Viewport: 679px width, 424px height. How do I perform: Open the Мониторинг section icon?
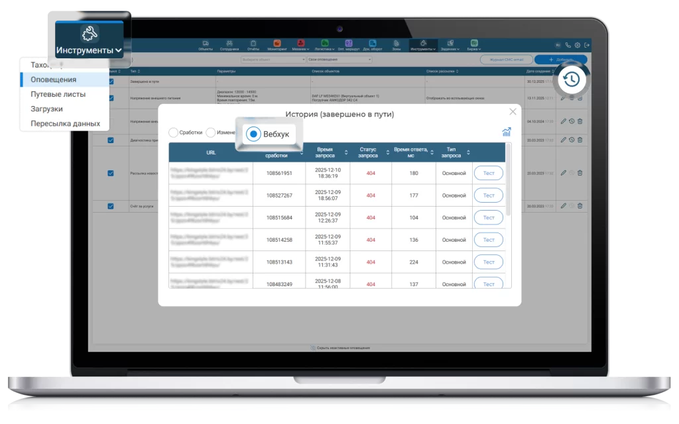277,45
